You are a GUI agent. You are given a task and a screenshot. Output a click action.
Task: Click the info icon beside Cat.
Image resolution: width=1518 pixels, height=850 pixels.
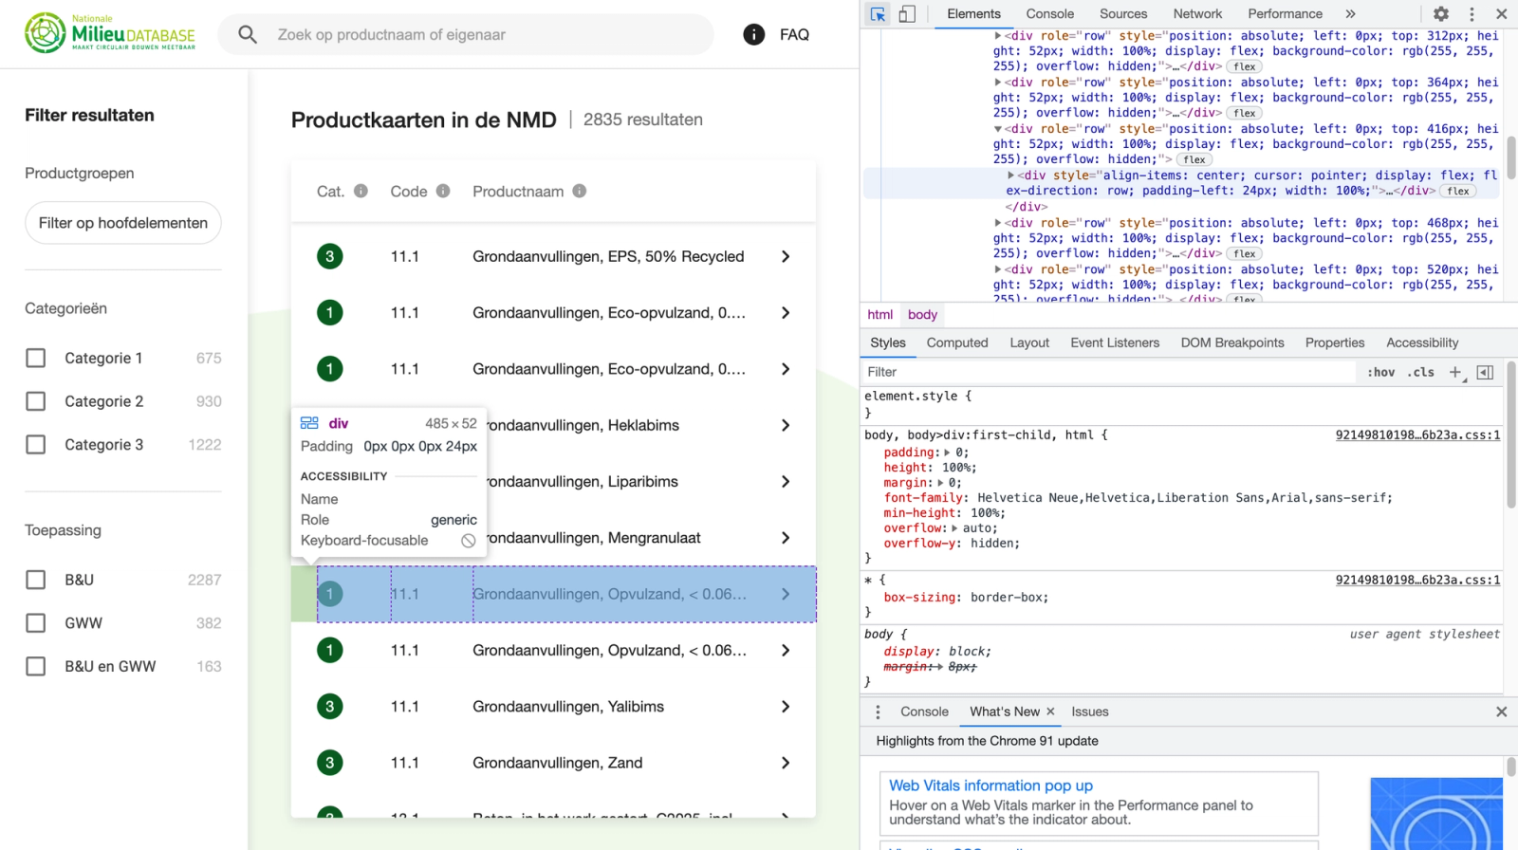[x=361, y=191]
